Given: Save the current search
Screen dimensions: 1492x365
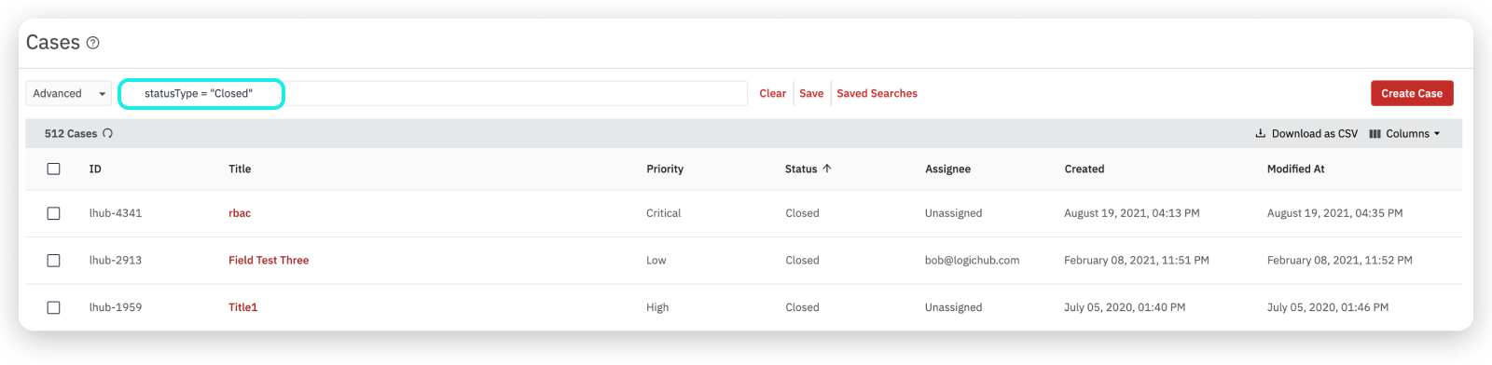Looking at the screenshot, I should tap(811, 93).
